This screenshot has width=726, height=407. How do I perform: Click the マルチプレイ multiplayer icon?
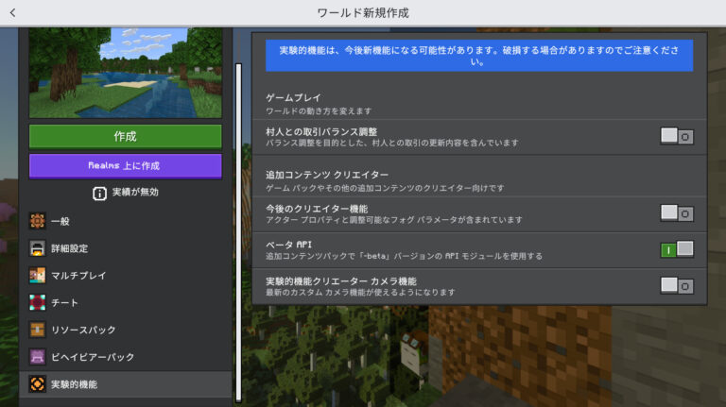click(x=38, y=276)
